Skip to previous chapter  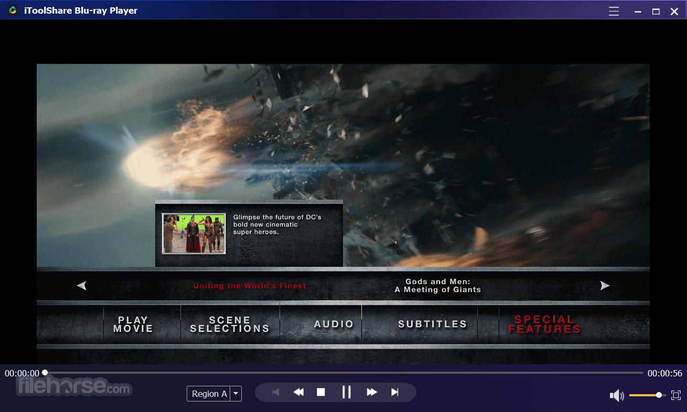276,392
